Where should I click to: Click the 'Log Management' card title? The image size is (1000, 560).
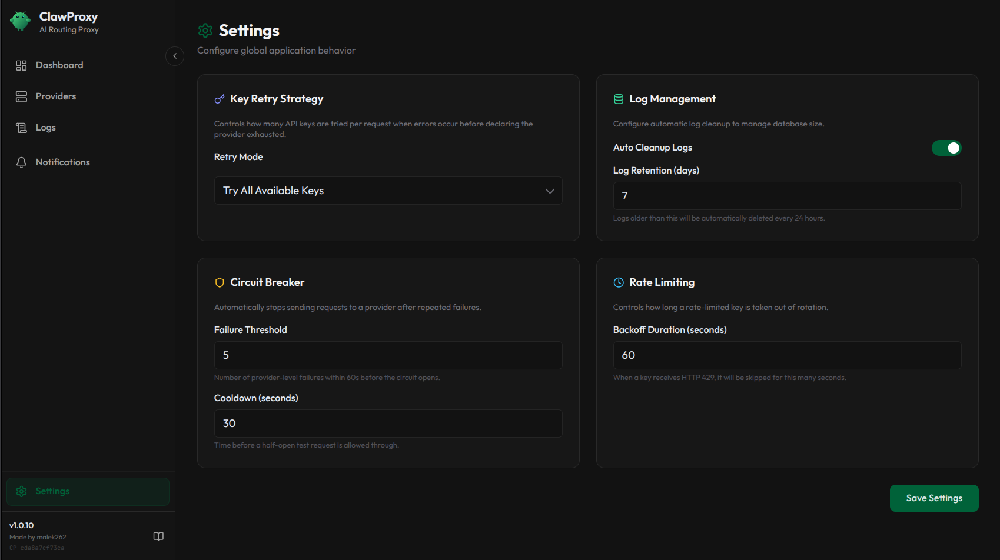click(x=673, y=99)
